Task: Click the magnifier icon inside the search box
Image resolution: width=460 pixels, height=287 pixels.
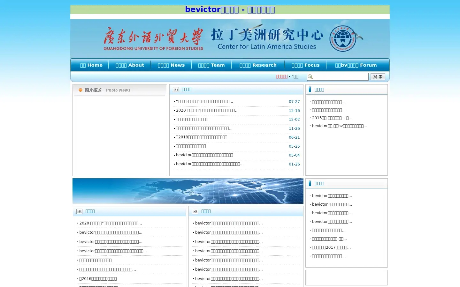Action: pos(310,77)
